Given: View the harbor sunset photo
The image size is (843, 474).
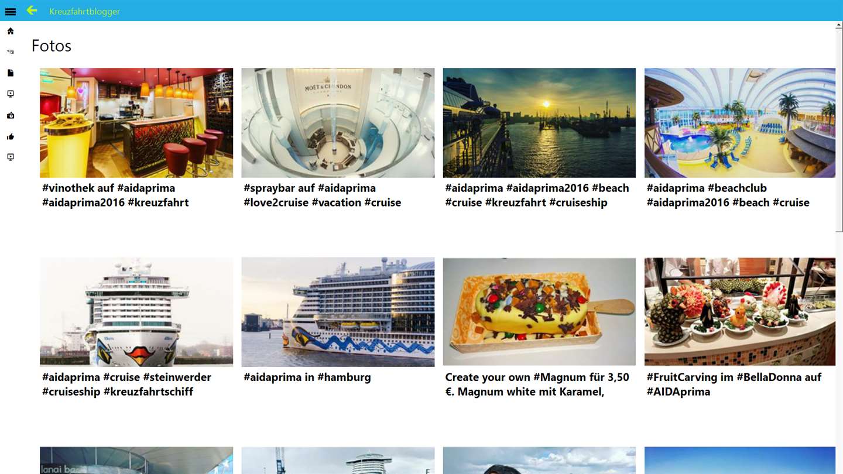Looking at the screenshot, I should click(x=539, y=123).
